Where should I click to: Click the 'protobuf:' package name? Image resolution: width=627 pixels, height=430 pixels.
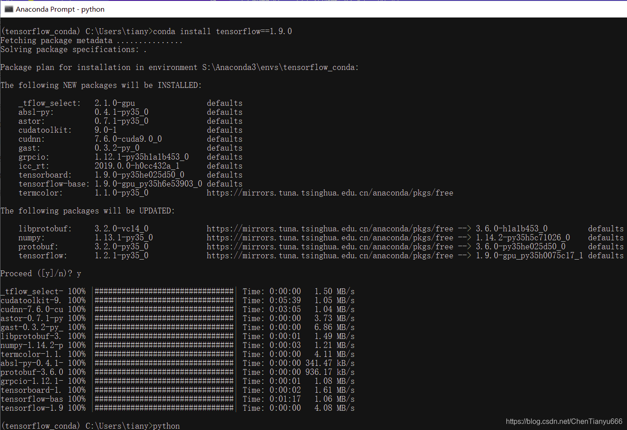[38, 247]
